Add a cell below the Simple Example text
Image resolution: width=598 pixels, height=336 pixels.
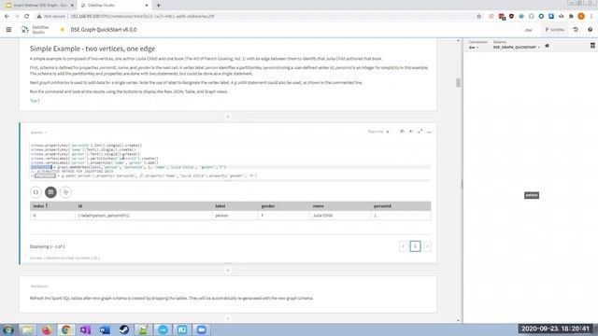click(x=228, y=117)
